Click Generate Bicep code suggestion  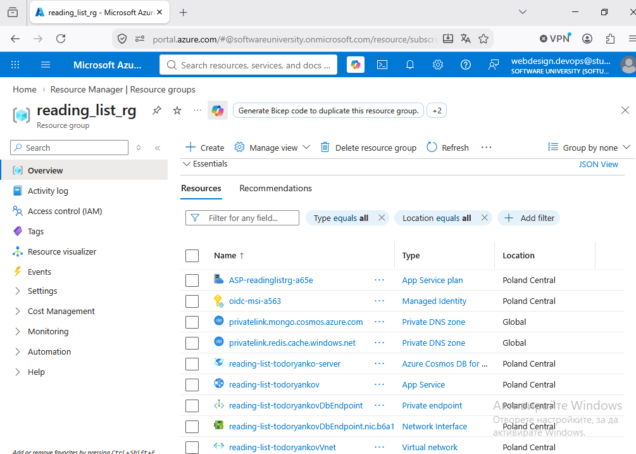[328, 111]
